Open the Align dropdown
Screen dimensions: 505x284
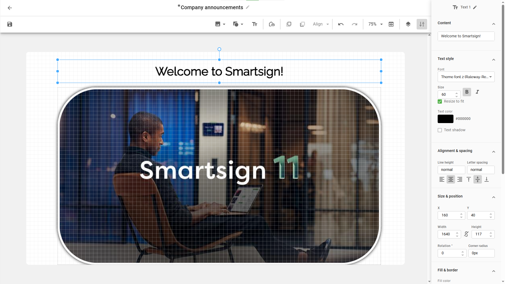pos(321,24)
